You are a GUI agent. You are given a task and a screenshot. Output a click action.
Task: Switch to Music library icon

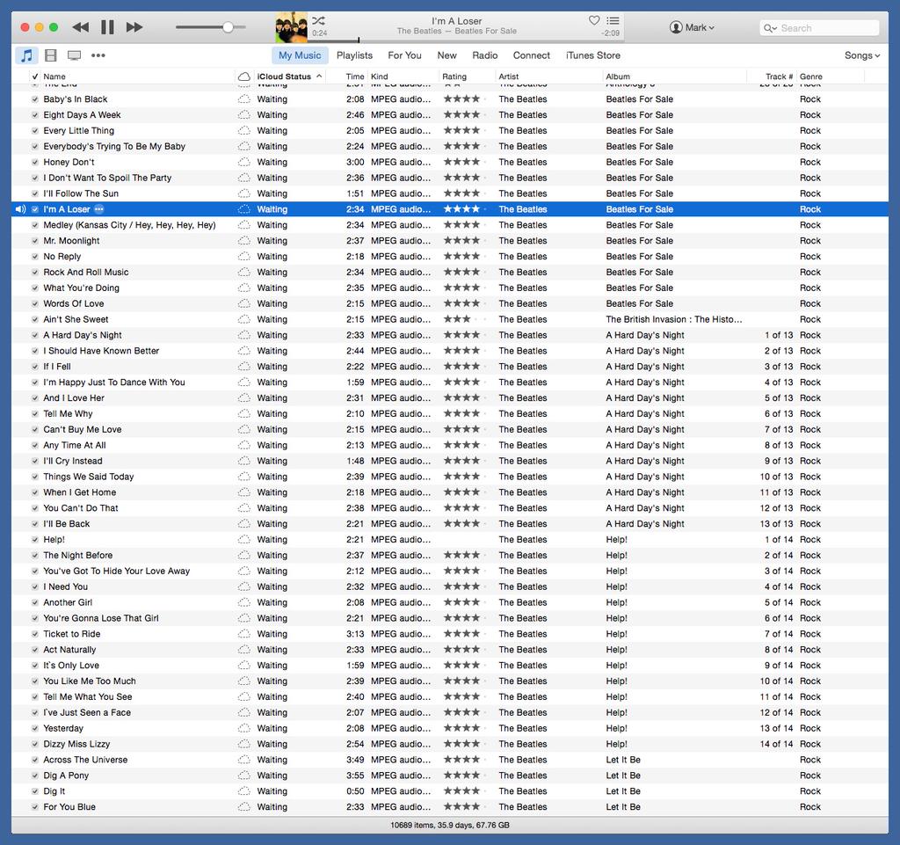(x=26, y=55)
